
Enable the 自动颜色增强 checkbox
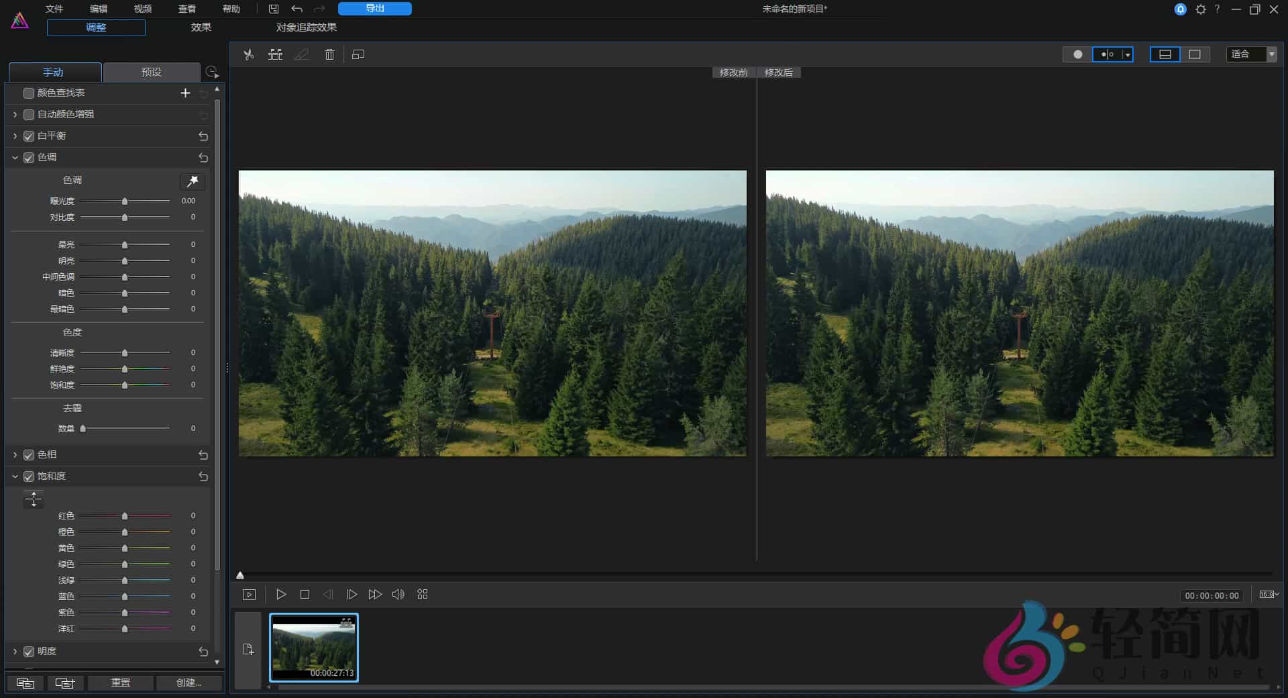pos(29,115)
